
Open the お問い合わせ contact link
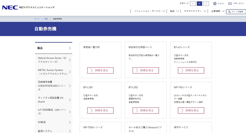(238, 4)
